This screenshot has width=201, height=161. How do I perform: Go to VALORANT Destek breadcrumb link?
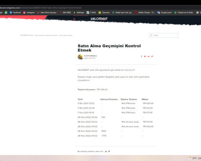pos(27,35)
